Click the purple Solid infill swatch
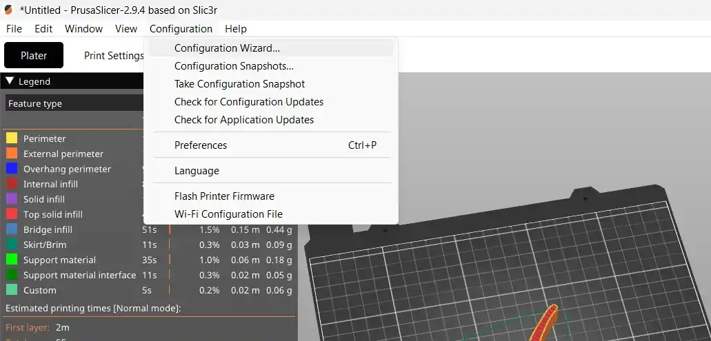The width and height of the screenshot is (711, 341). (12, 199)
